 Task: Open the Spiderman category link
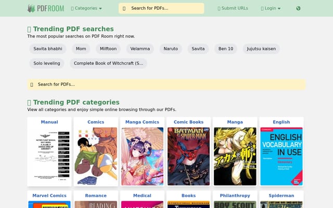(281, 196)
